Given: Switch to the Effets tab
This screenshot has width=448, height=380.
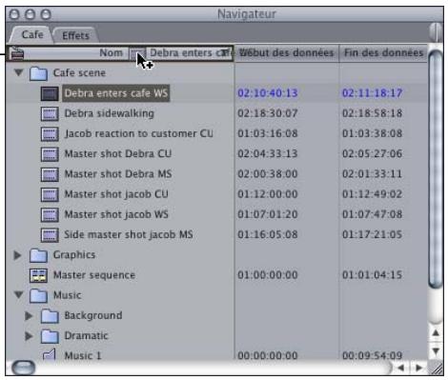Looking at the screenshot, I should pyautogui.click(x=75, y=35).
